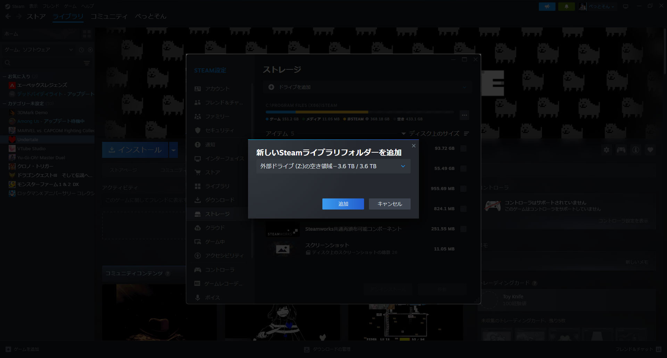Open the クラウド settings section
Image resolution: width=667 pixels, height=358 pixels.
(x=215, y=228)
